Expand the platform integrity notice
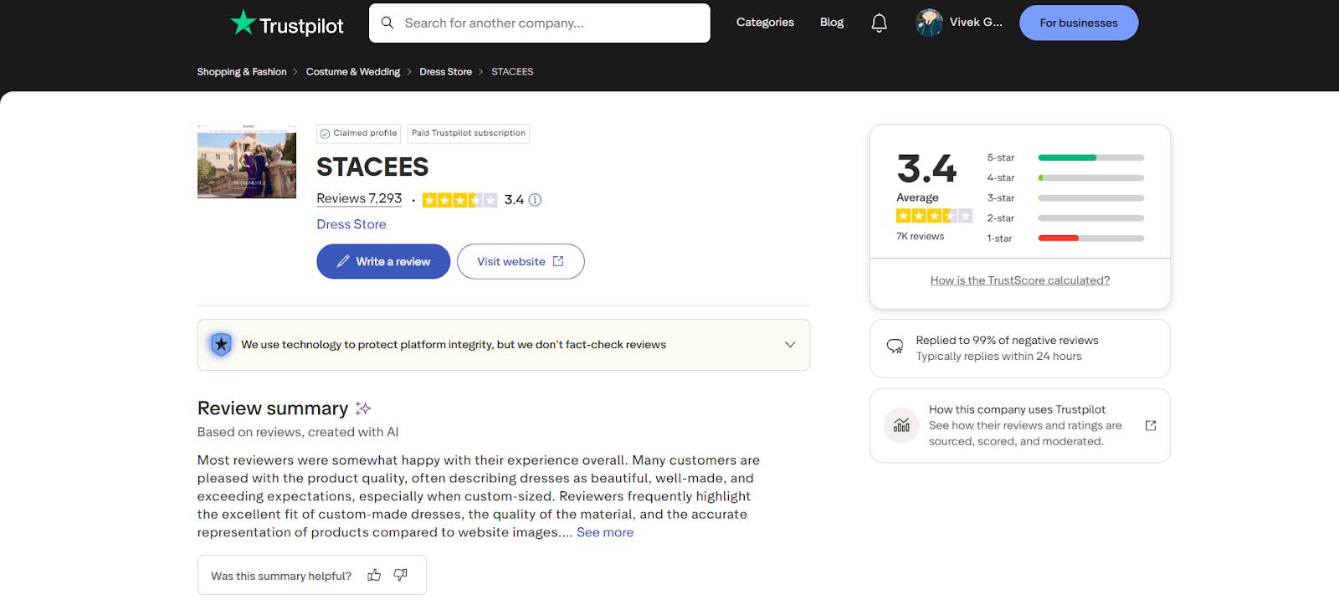The width and height of the screenshot is (1339, 616). [789, 345]
